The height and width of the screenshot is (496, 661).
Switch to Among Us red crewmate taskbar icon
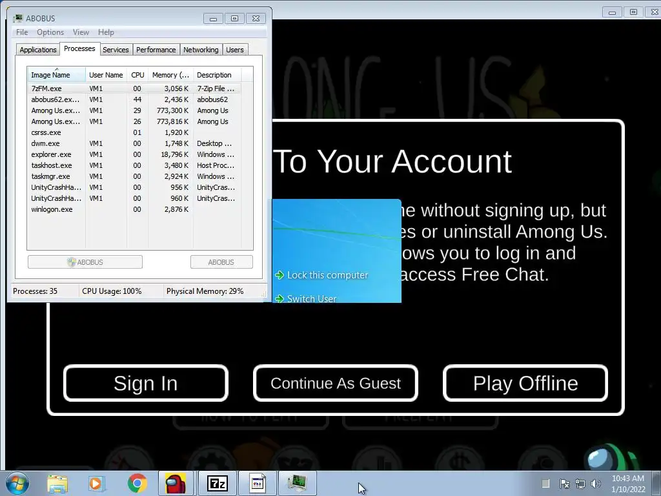pyautogui.click(x=176, y=483)
